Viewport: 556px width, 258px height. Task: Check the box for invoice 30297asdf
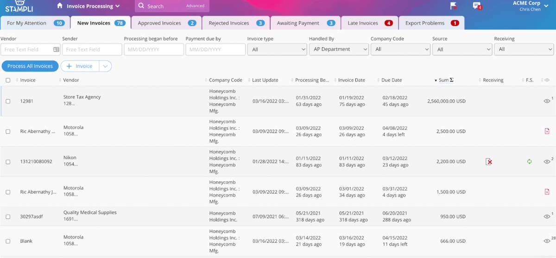tap(8, 216)
